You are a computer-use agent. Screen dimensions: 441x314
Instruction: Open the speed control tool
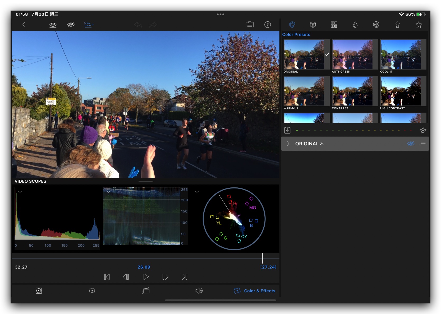coord(92,291)
